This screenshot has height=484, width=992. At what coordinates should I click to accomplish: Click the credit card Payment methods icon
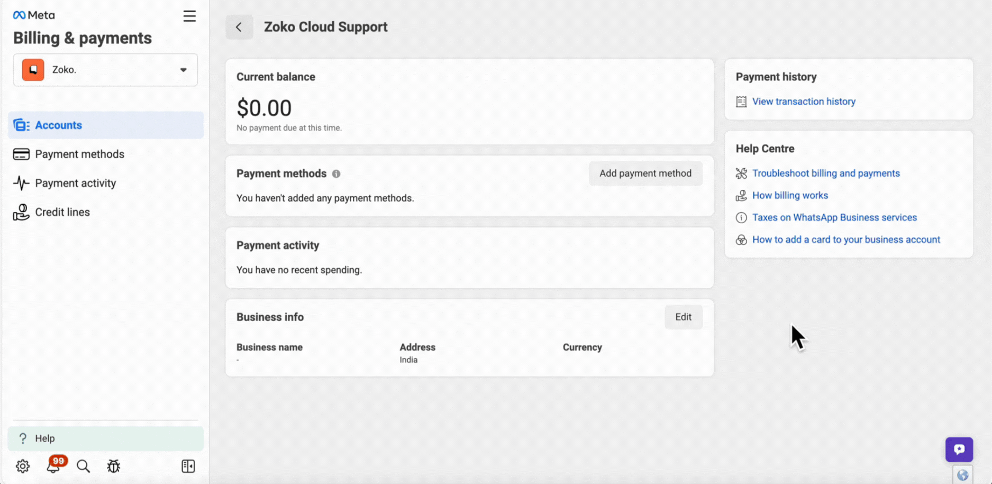(x=21, y=154)
